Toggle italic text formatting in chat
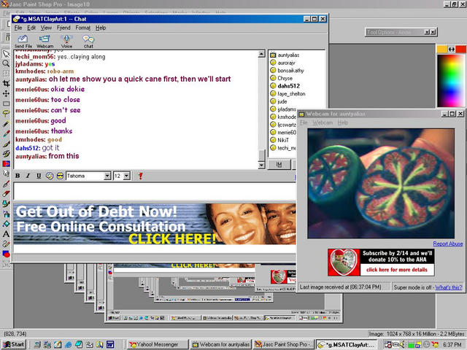The height and width of the screenshot is (350, 467). 28,176
